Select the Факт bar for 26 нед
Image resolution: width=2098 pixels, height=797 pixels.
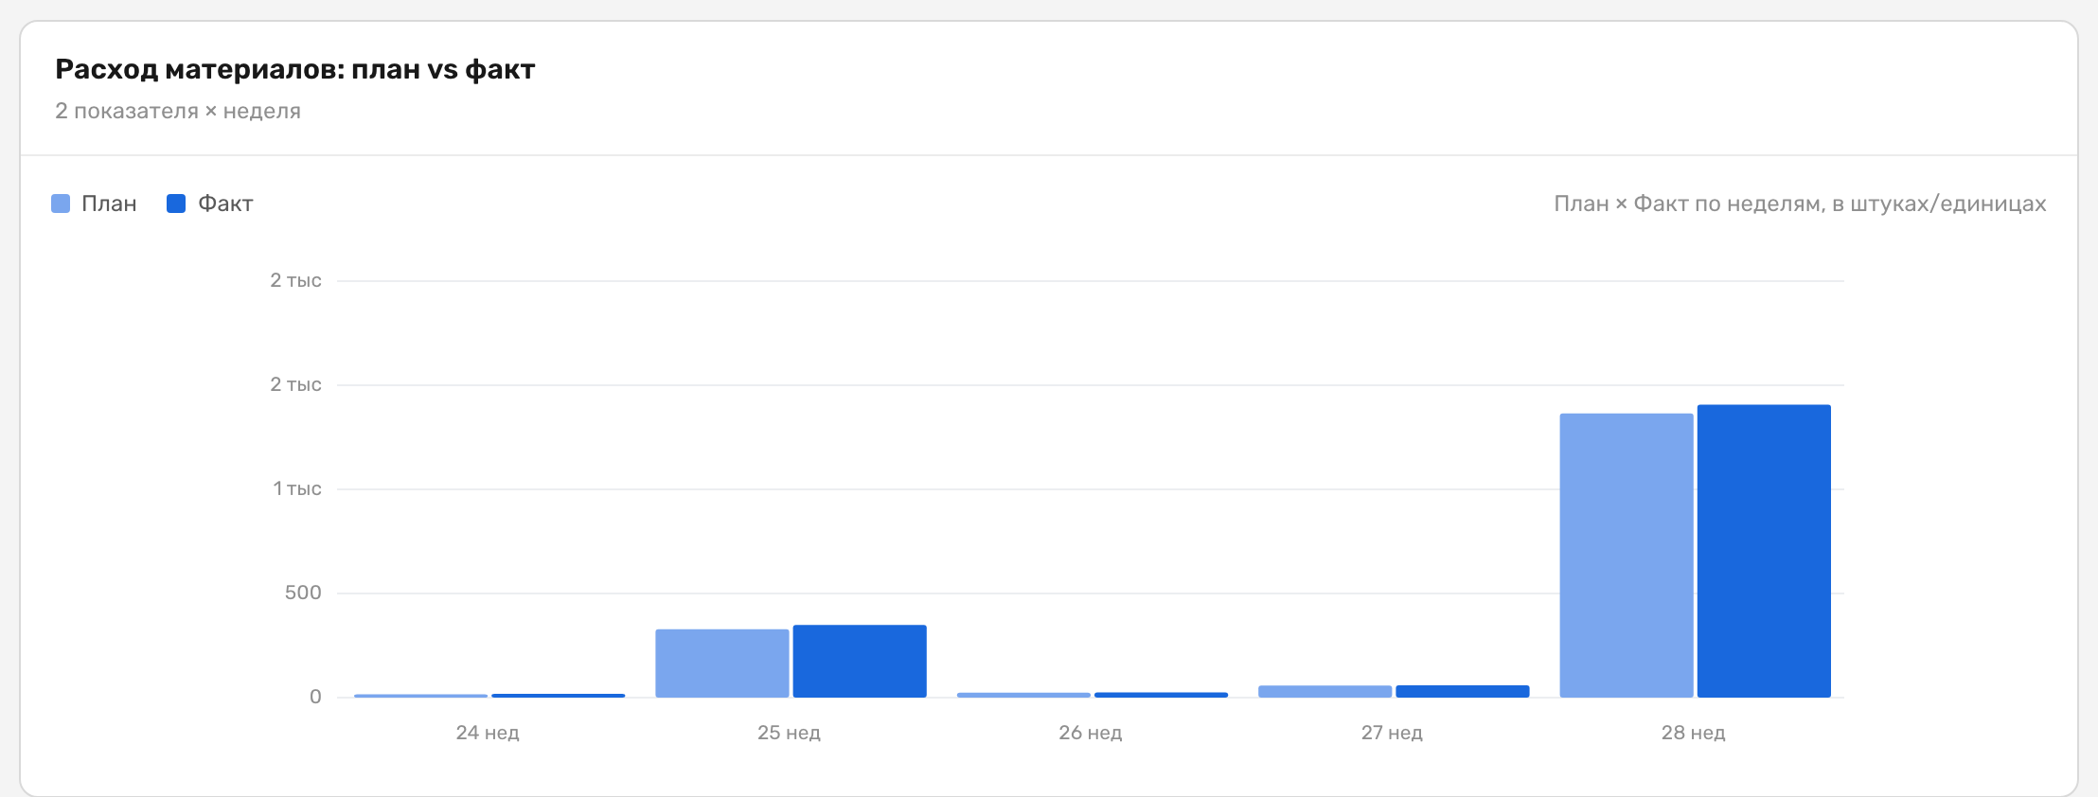(x=1162, y=695)
